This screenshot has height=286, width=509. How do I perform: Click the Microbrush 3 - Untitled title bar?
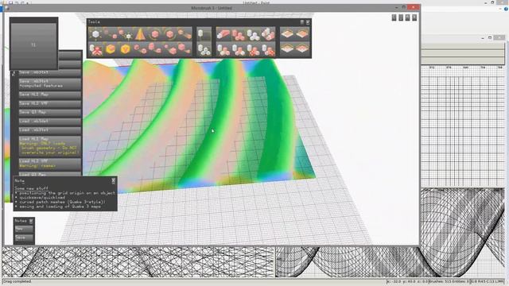pos(212,8)
